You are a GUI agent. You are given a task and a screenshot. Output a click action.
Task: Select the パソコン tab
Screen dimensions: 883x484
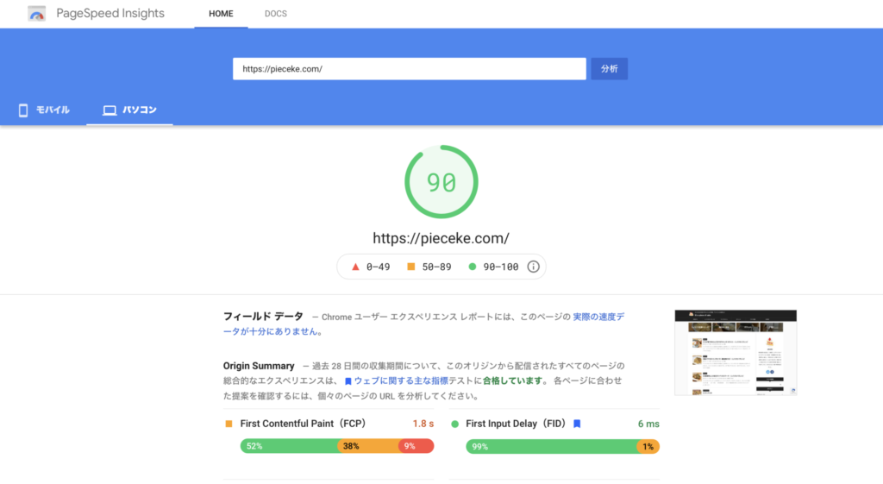[x=129, y=110]
